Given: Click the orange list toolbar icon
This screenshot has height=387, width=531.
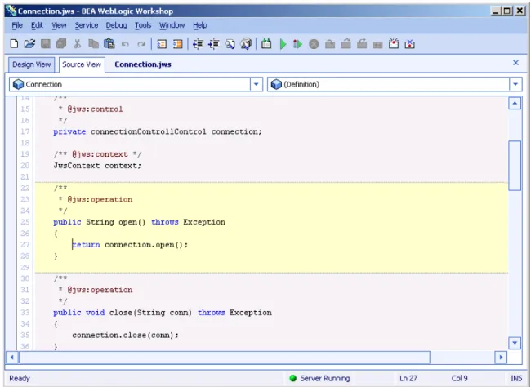Looking at the screenshot, I should [177, 44].
